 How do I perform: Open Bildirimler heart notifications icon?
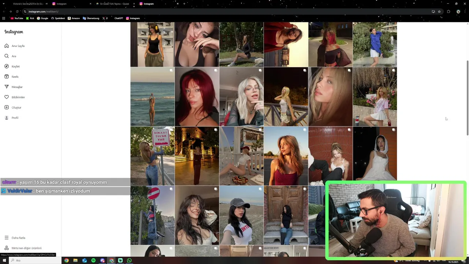pyautogui.click(x=7, y=97)
